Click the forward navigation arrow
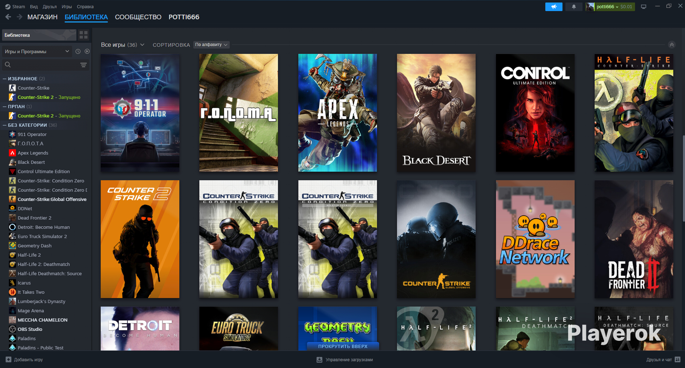 (20, 17)
